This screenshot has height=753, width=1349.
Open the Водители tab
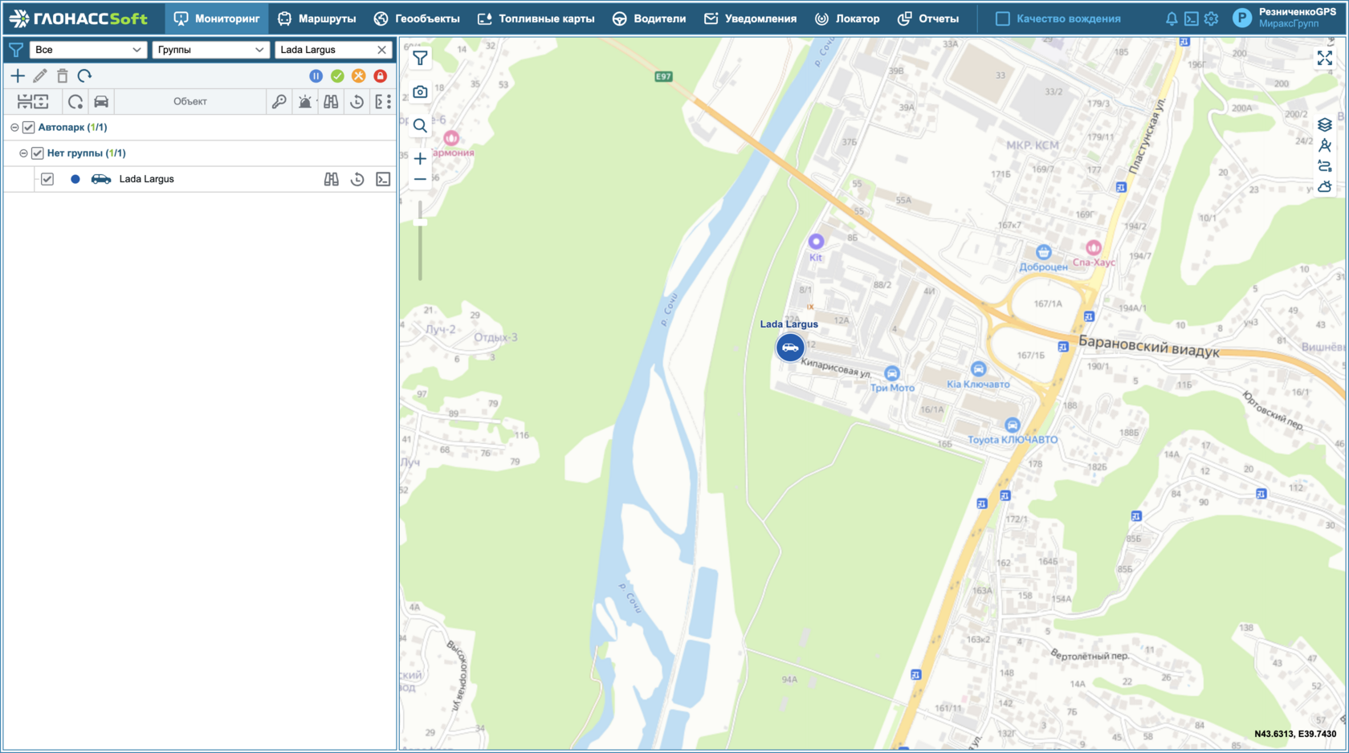(649, 18)
